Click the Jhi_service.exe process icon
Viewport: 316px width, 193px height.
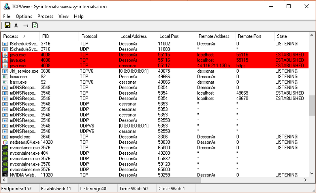5,71
